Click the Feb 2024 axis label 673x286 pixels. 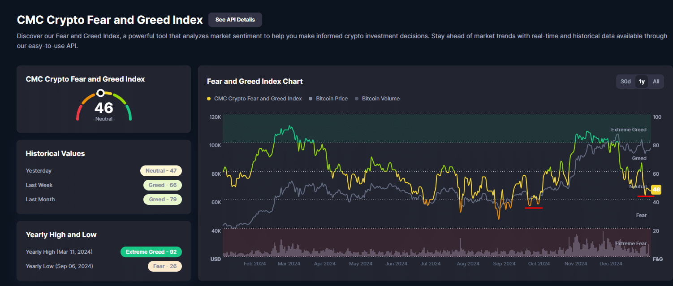pos(255,264)
